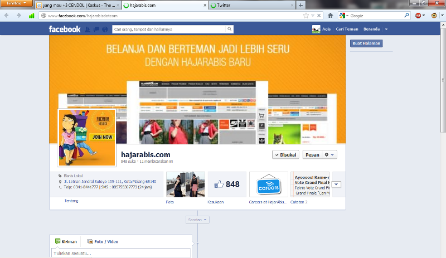Click the Pesan button
The width and height of the screenshot is (446, 258).
(312, 155)
